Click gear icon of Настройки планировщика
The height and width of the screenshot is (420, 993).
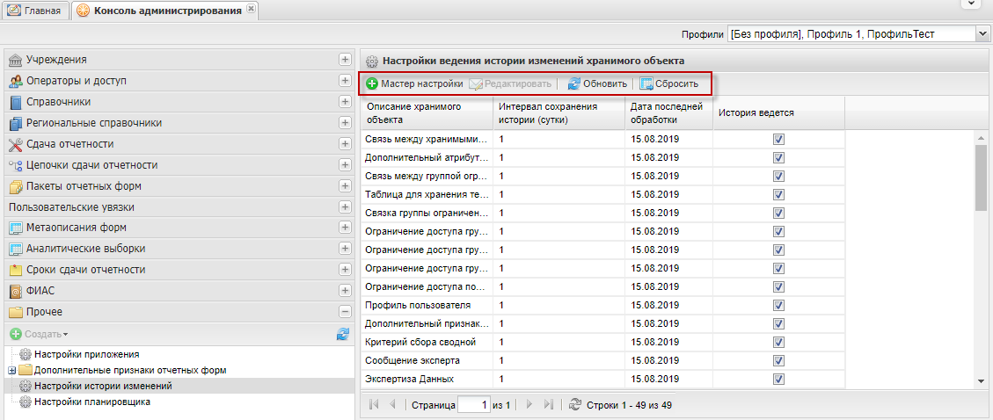coord(26,402)
